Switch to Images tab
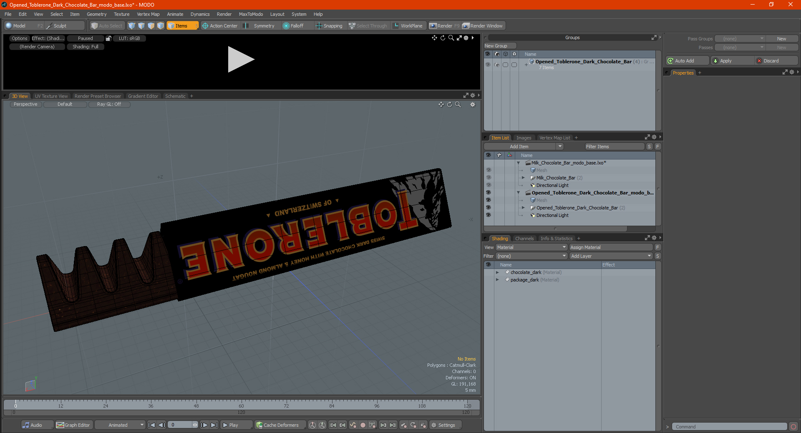801x433 pixels. (524, 138)
